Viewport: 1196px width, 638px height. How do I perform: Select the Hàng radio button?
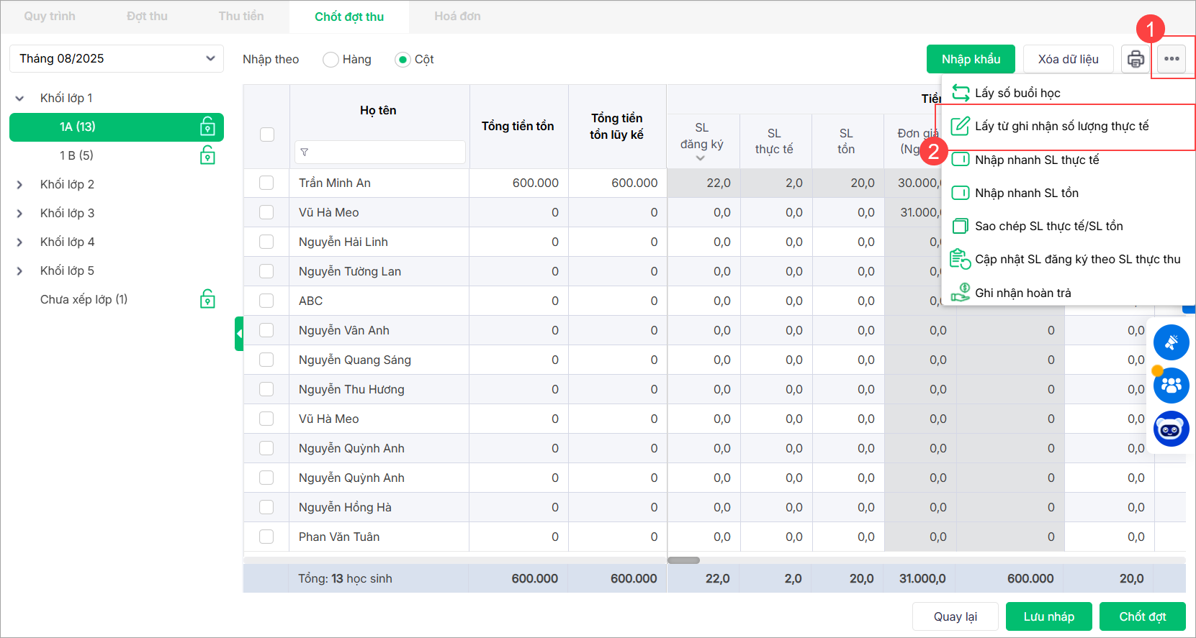click(x=331, y=60)
